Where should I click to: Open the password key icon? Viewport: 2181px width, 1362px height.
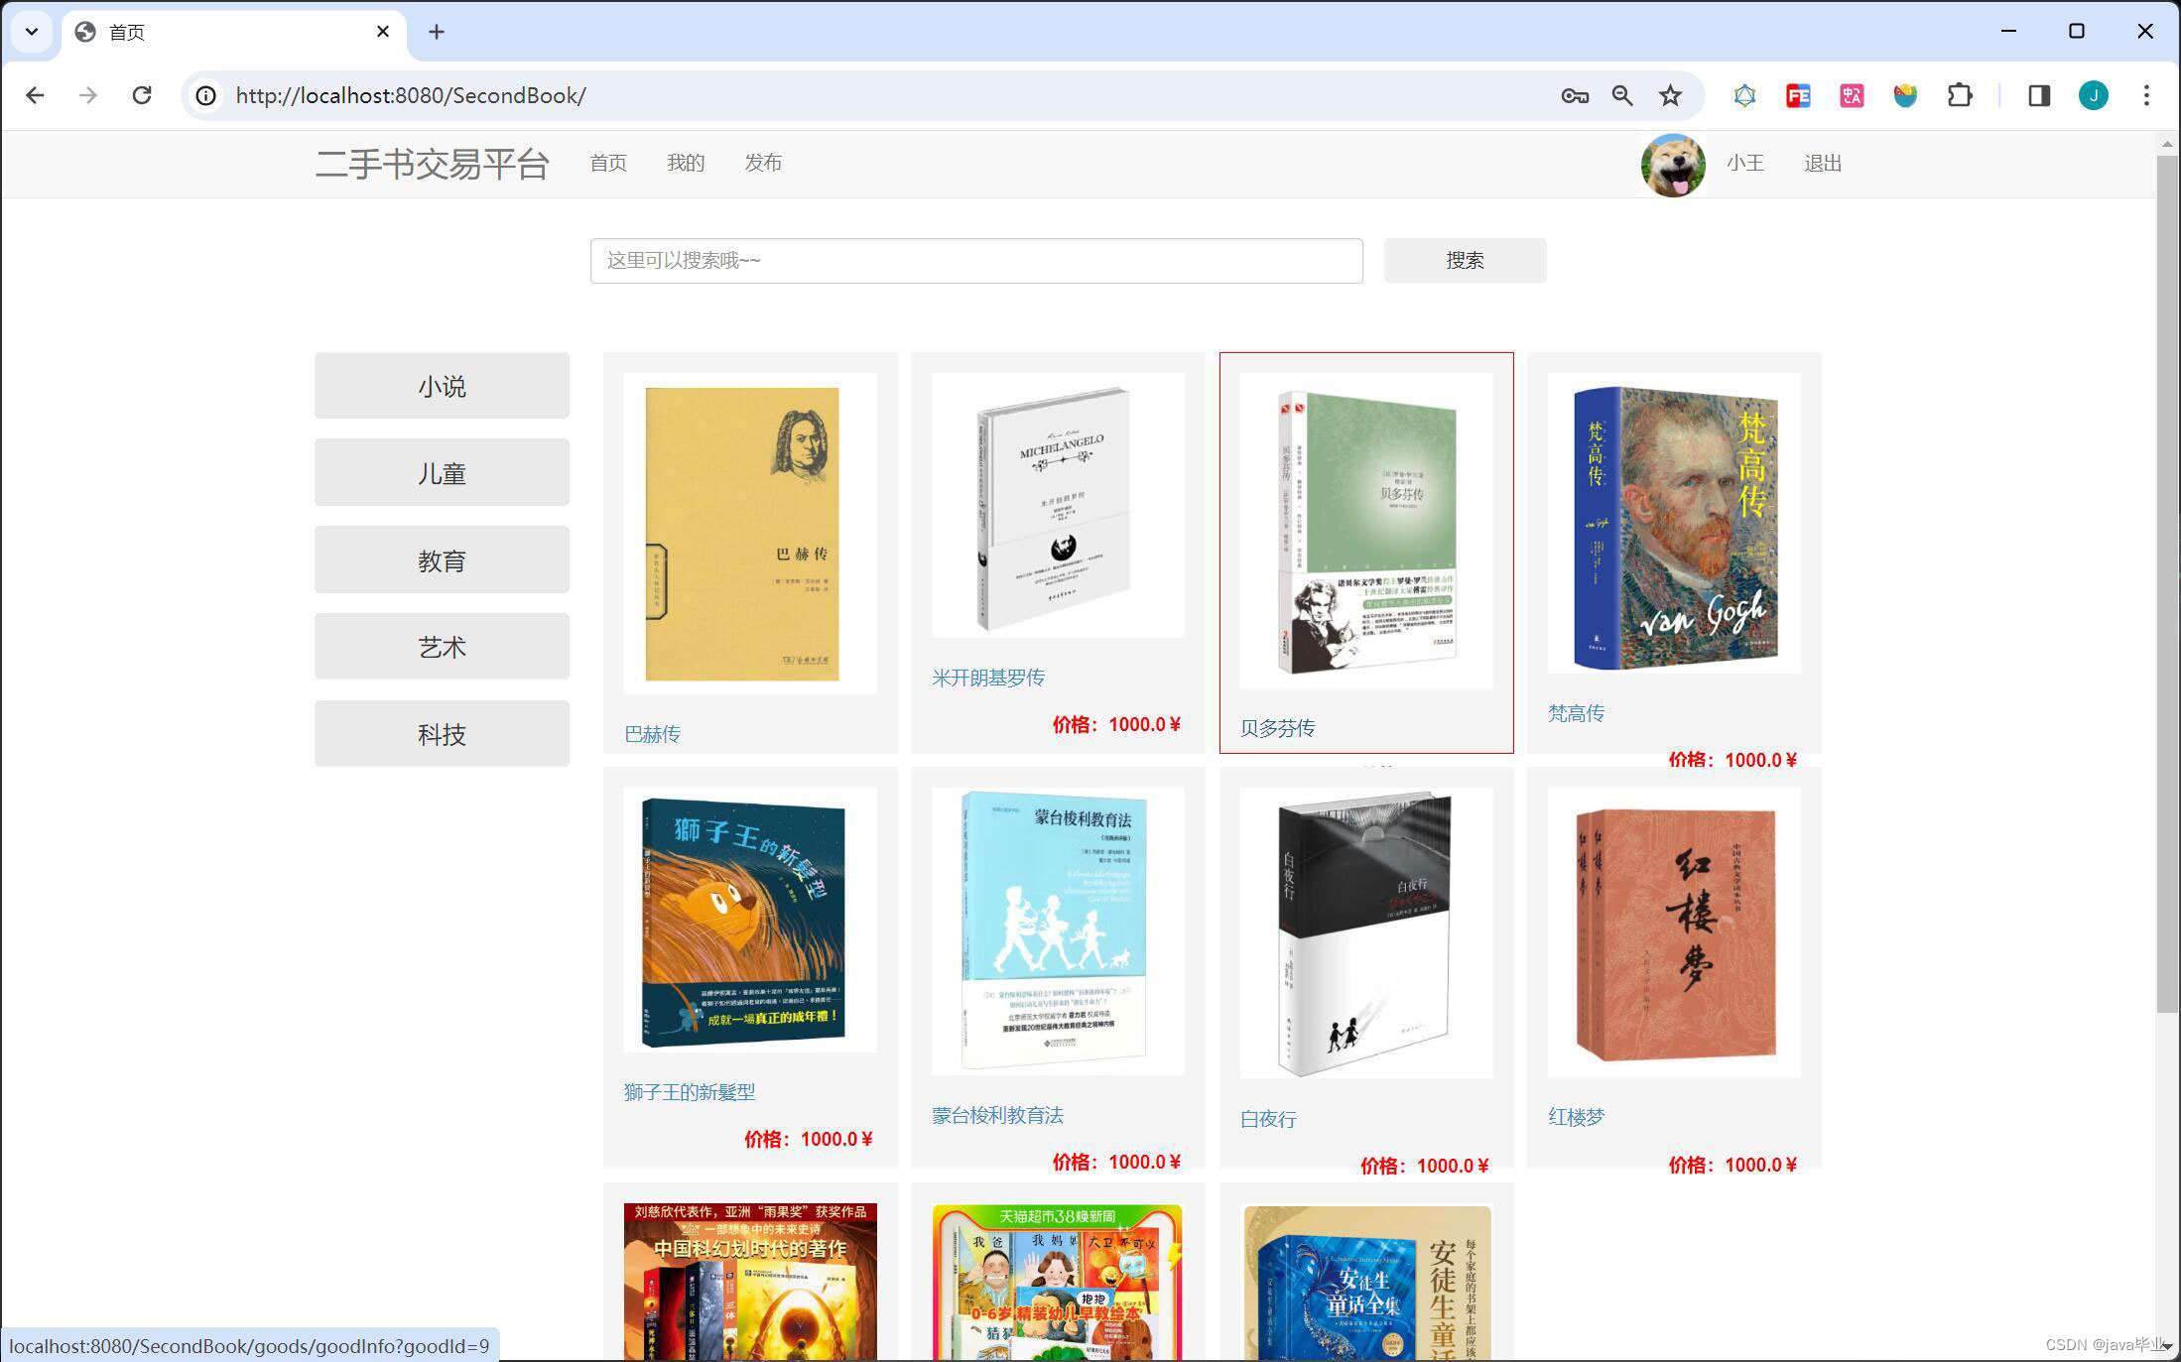tap(1575, 95)
